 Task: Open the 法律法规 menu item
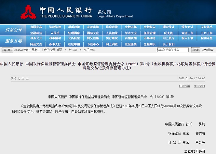55,27
